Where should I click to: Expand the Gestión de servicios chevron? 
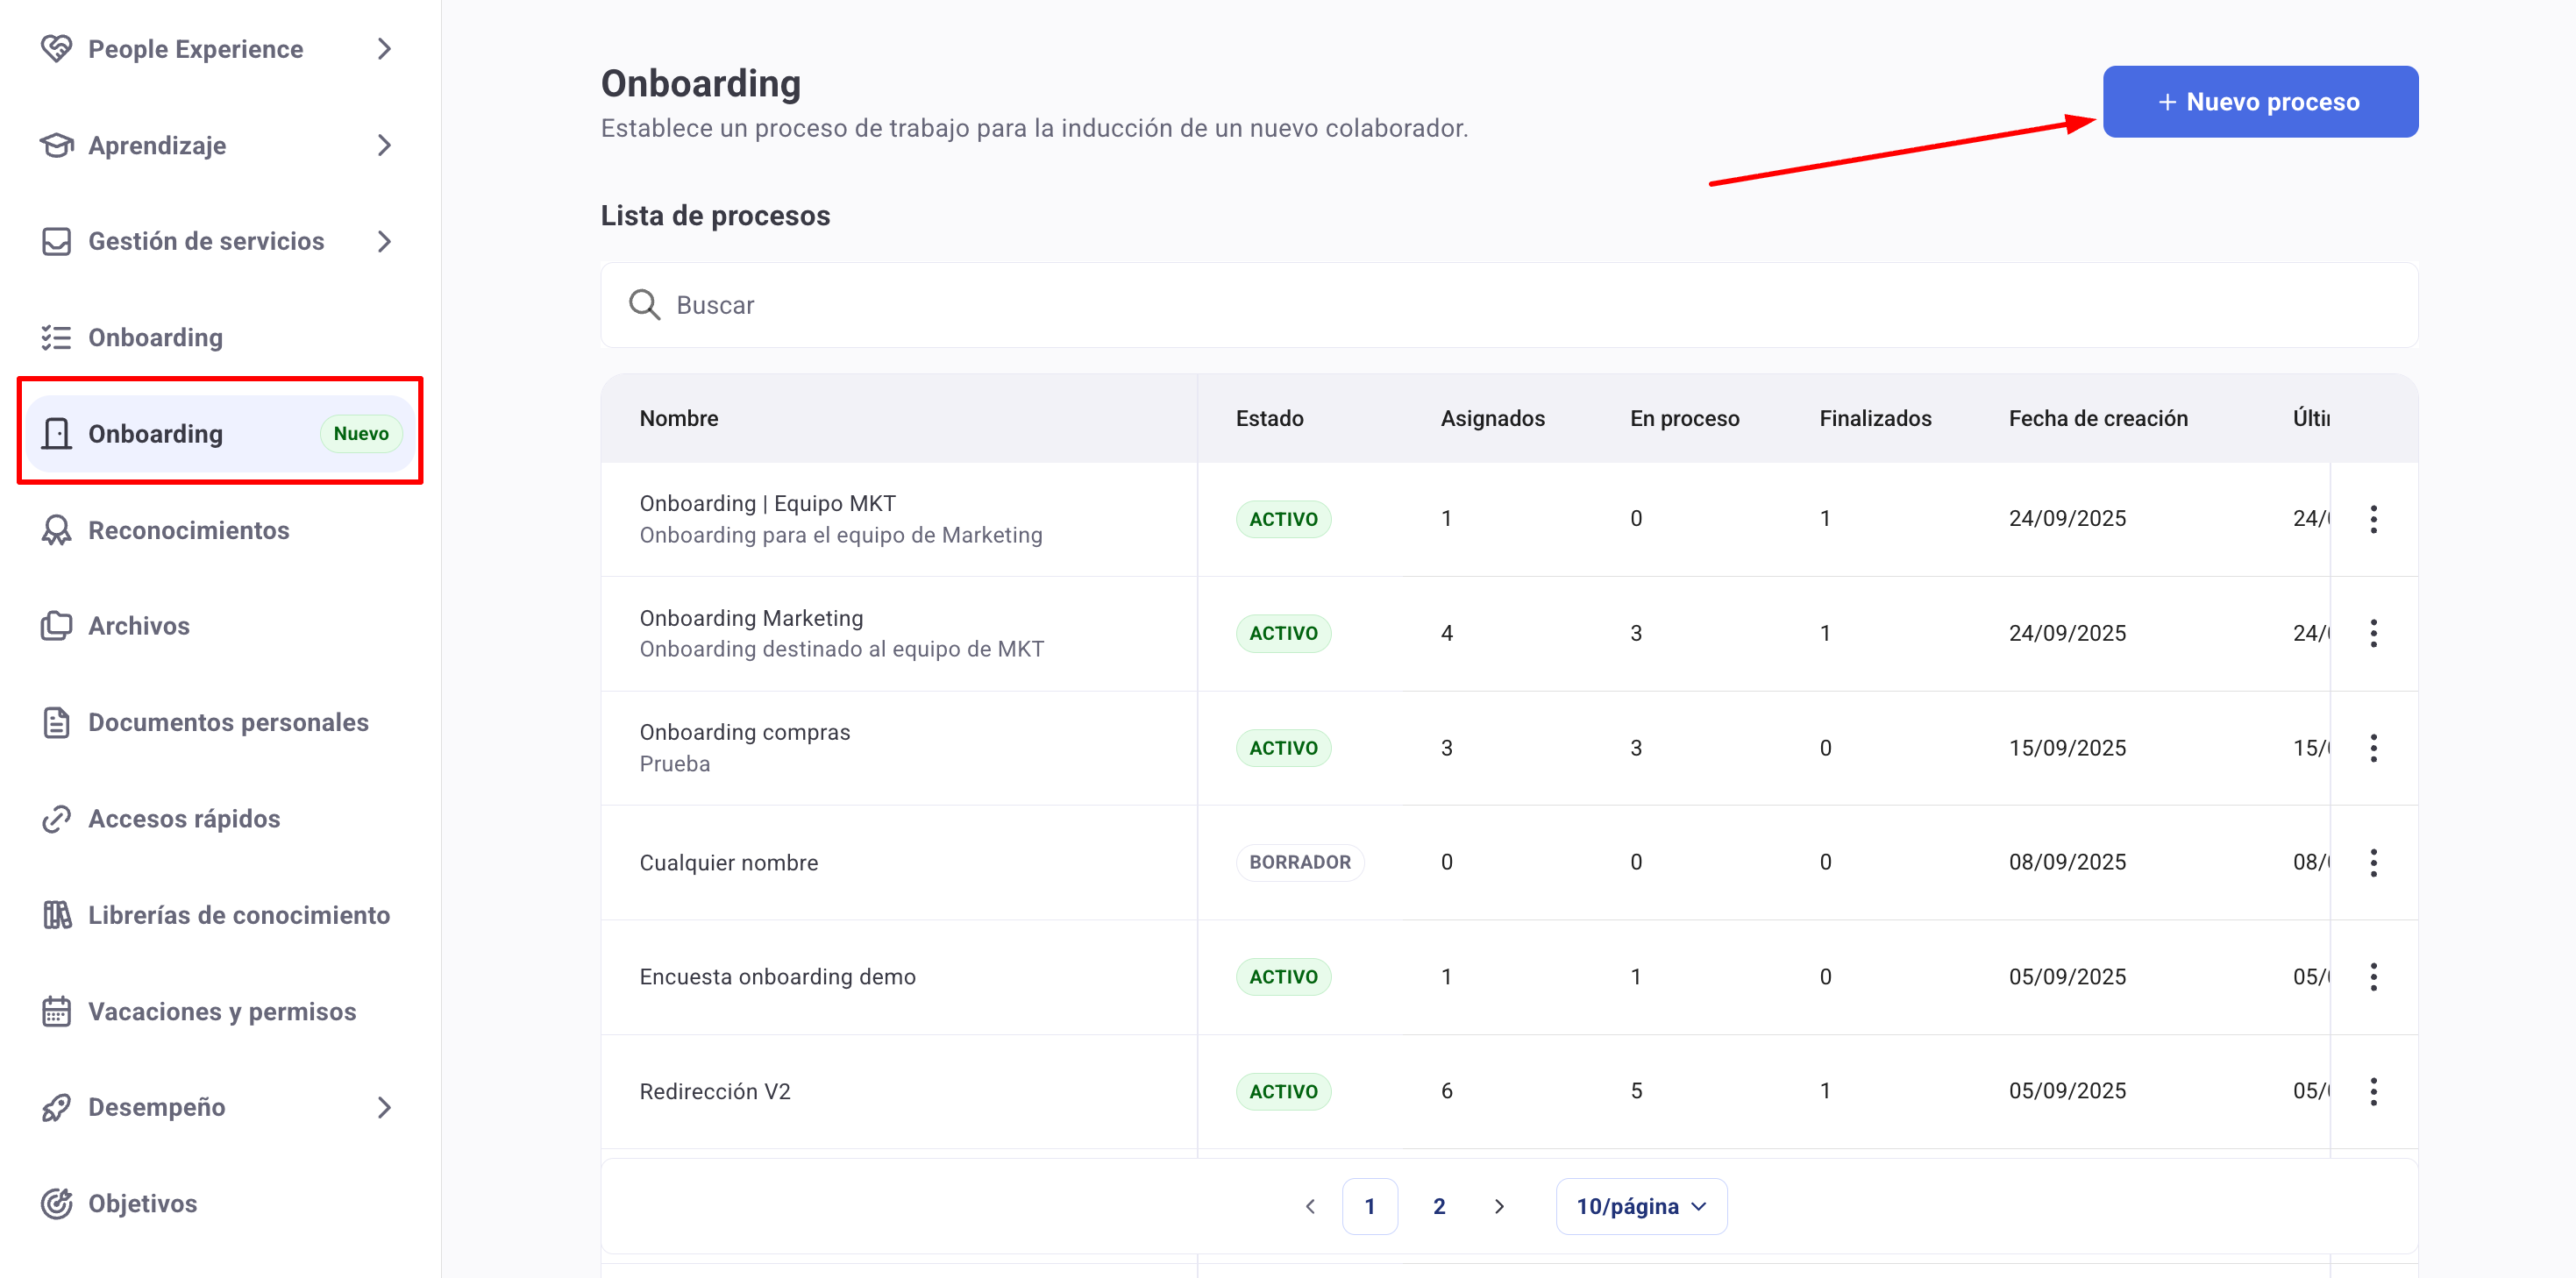point(384,241)
